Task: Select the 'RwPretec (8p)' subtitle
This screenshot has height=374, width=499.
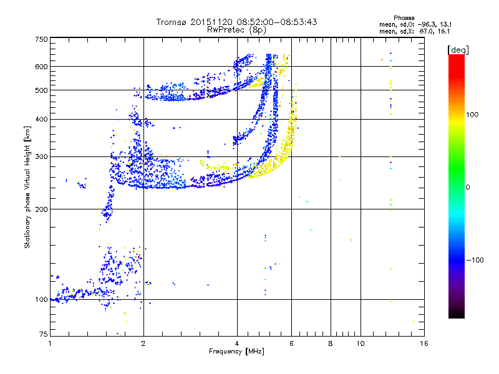Action: coord(236,30)
